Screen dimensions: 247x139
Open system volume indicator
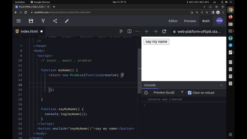point(227,2)
